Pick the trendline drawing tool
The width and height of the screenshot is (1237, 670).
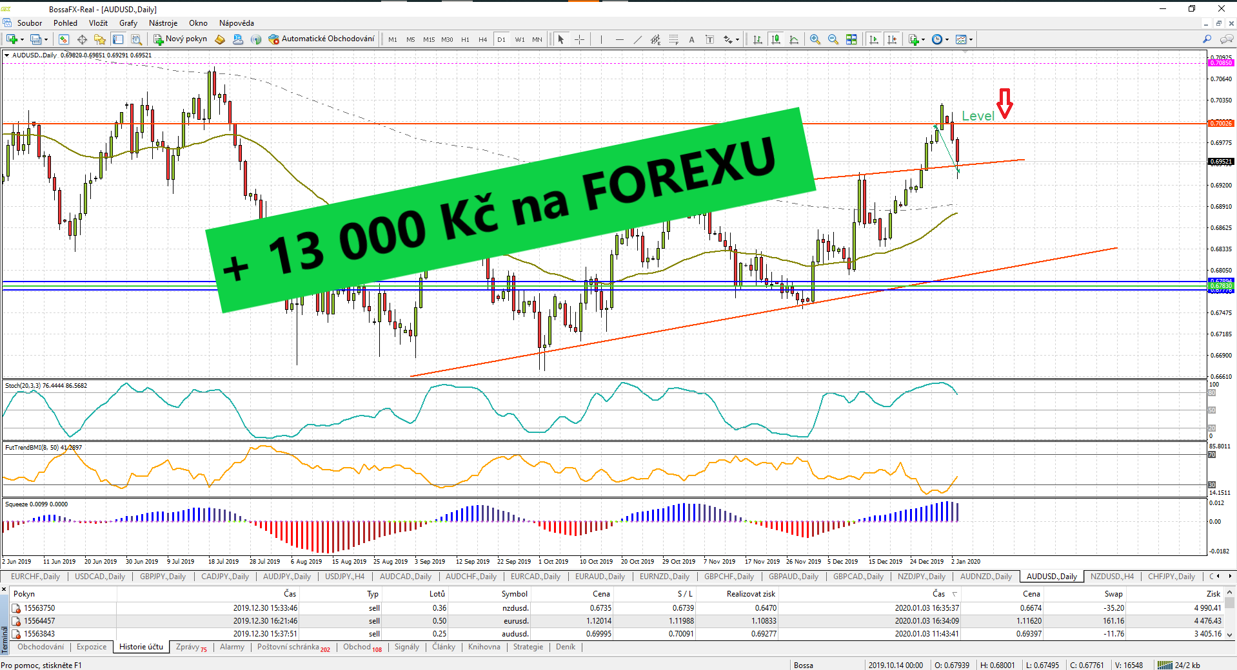(637, 39)
